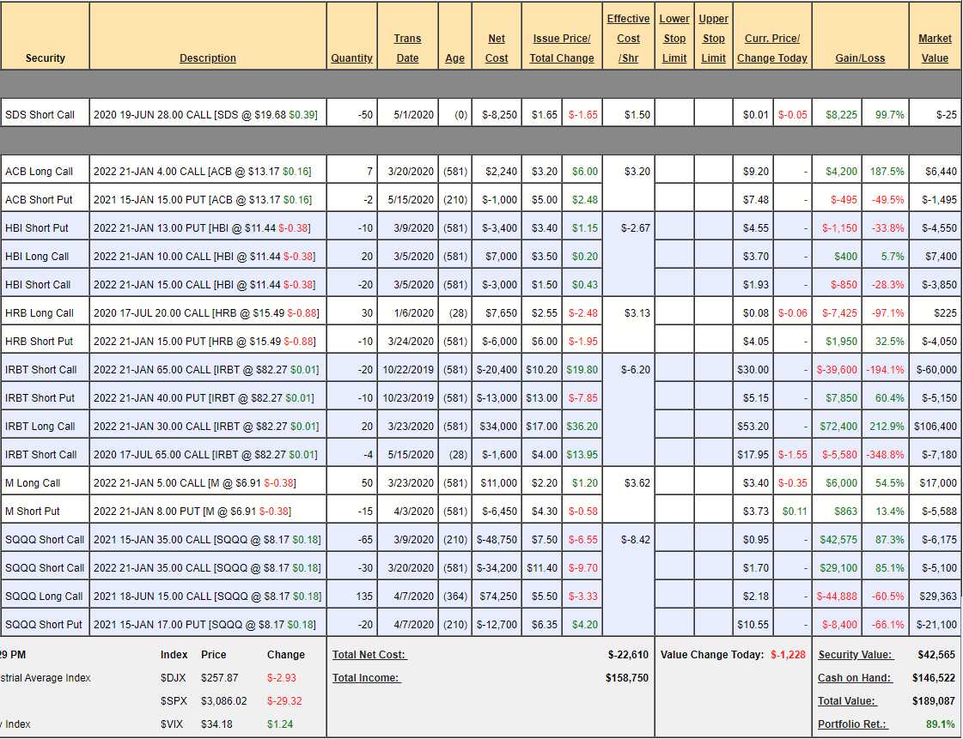Image resolution: width=963 pixels, height=739 pixels.
Task: Click the SQQQ Long Call security cell
Action: click(x=44, y=597)
